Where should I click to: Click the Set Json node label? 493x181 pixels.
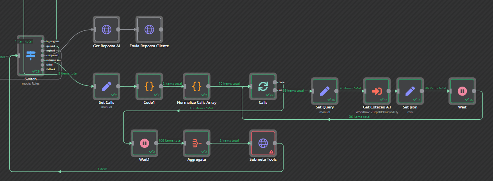pos(410,108)
